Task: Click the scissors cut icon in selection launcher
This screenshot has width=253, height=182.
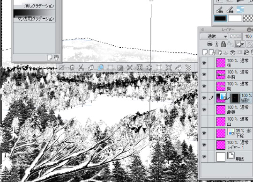Action: click(81, 67)
